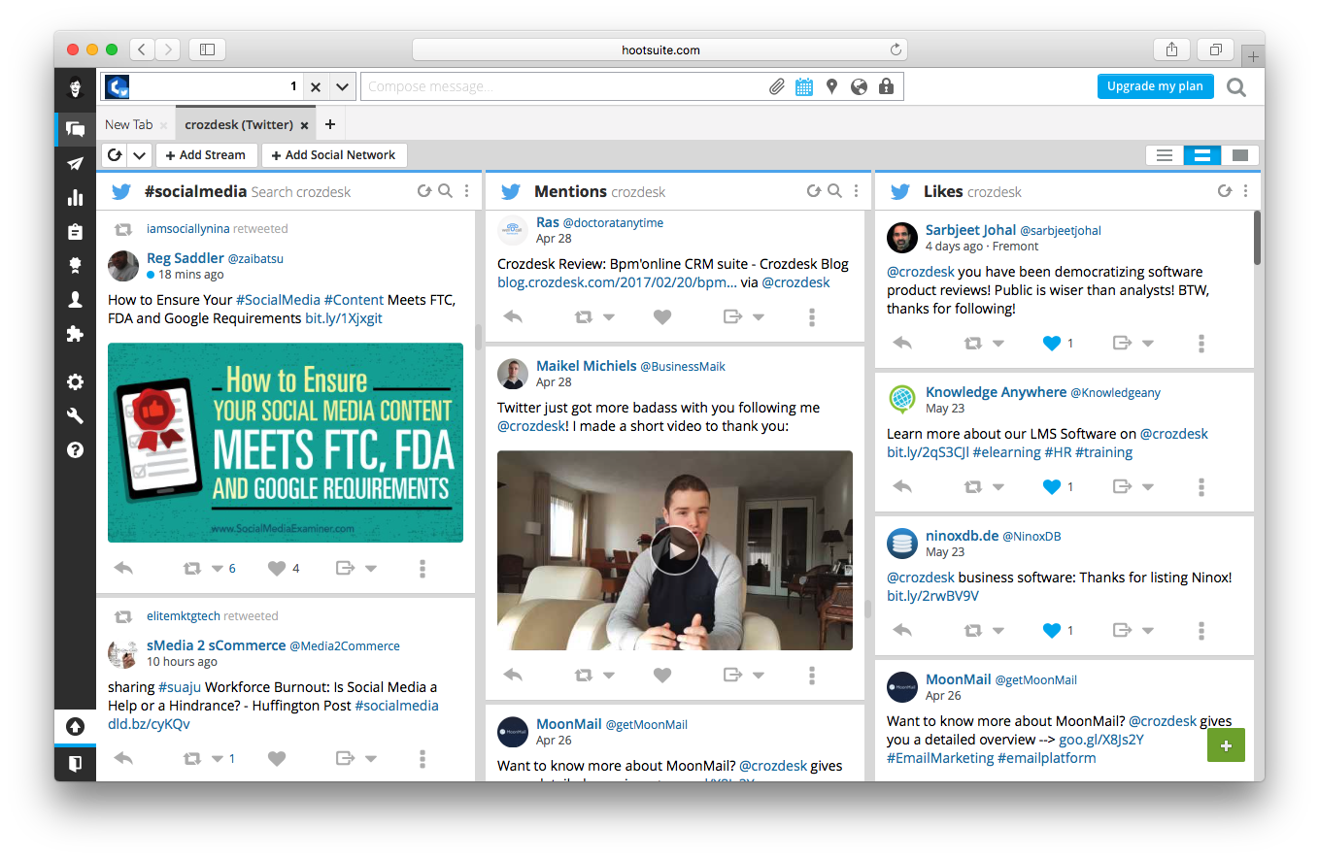Open retweet options on Reg Saddler's tweet
Viewport: 1319px width, 859px height.
(x=218, y=569)
